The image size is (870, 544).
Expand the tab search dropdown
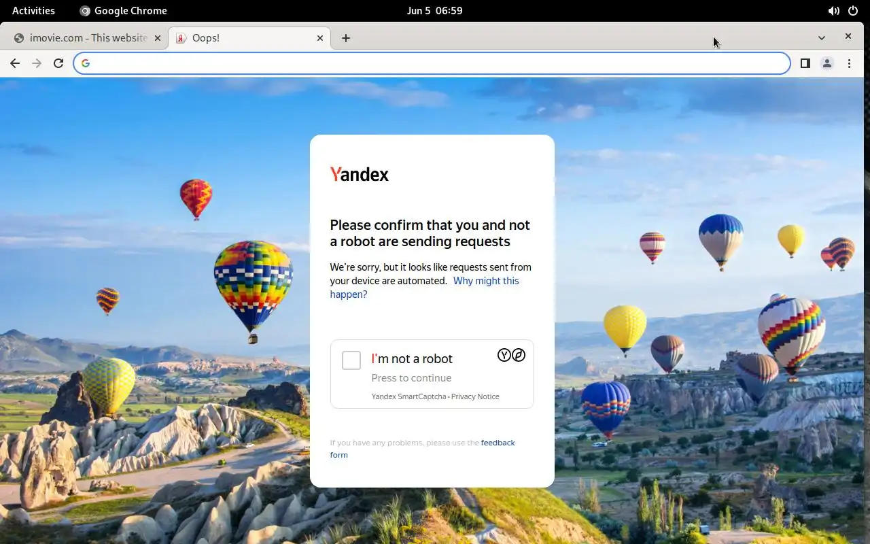[821, 37]
